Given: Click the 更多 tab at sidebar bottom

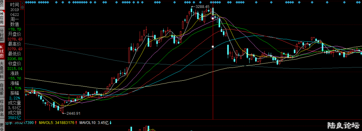Looking at the screenshot, I should [2, 126].
